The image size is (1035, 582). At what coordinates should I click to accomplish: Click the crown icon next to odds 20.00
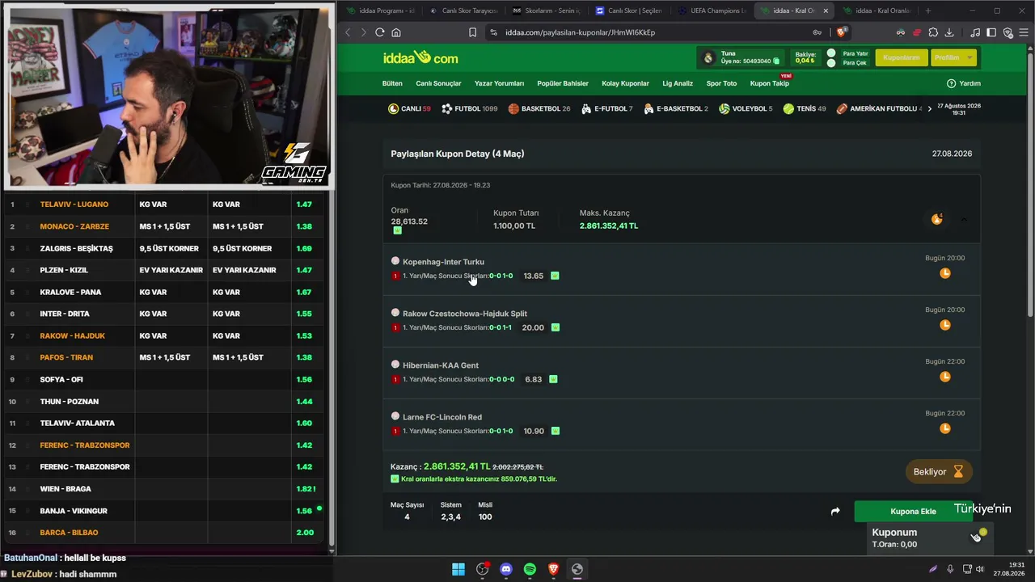(x=555, y=327)
